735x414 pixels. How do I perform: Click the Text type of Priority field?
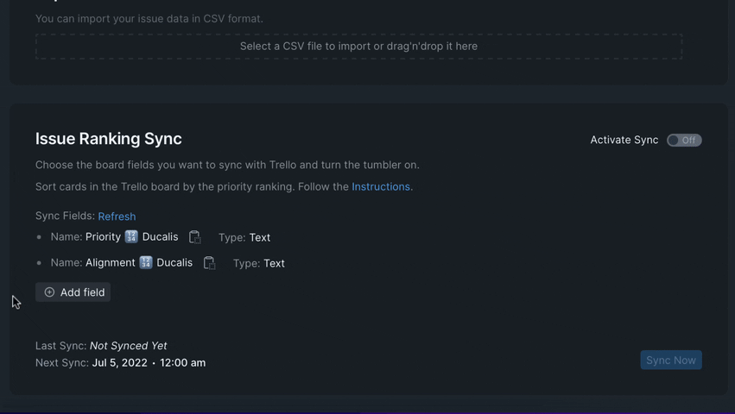tap(260, 237)
